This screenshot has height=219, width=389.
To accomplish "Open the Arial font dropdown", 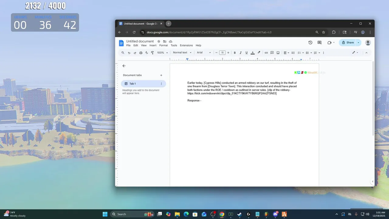I will (x=204, y=53).
